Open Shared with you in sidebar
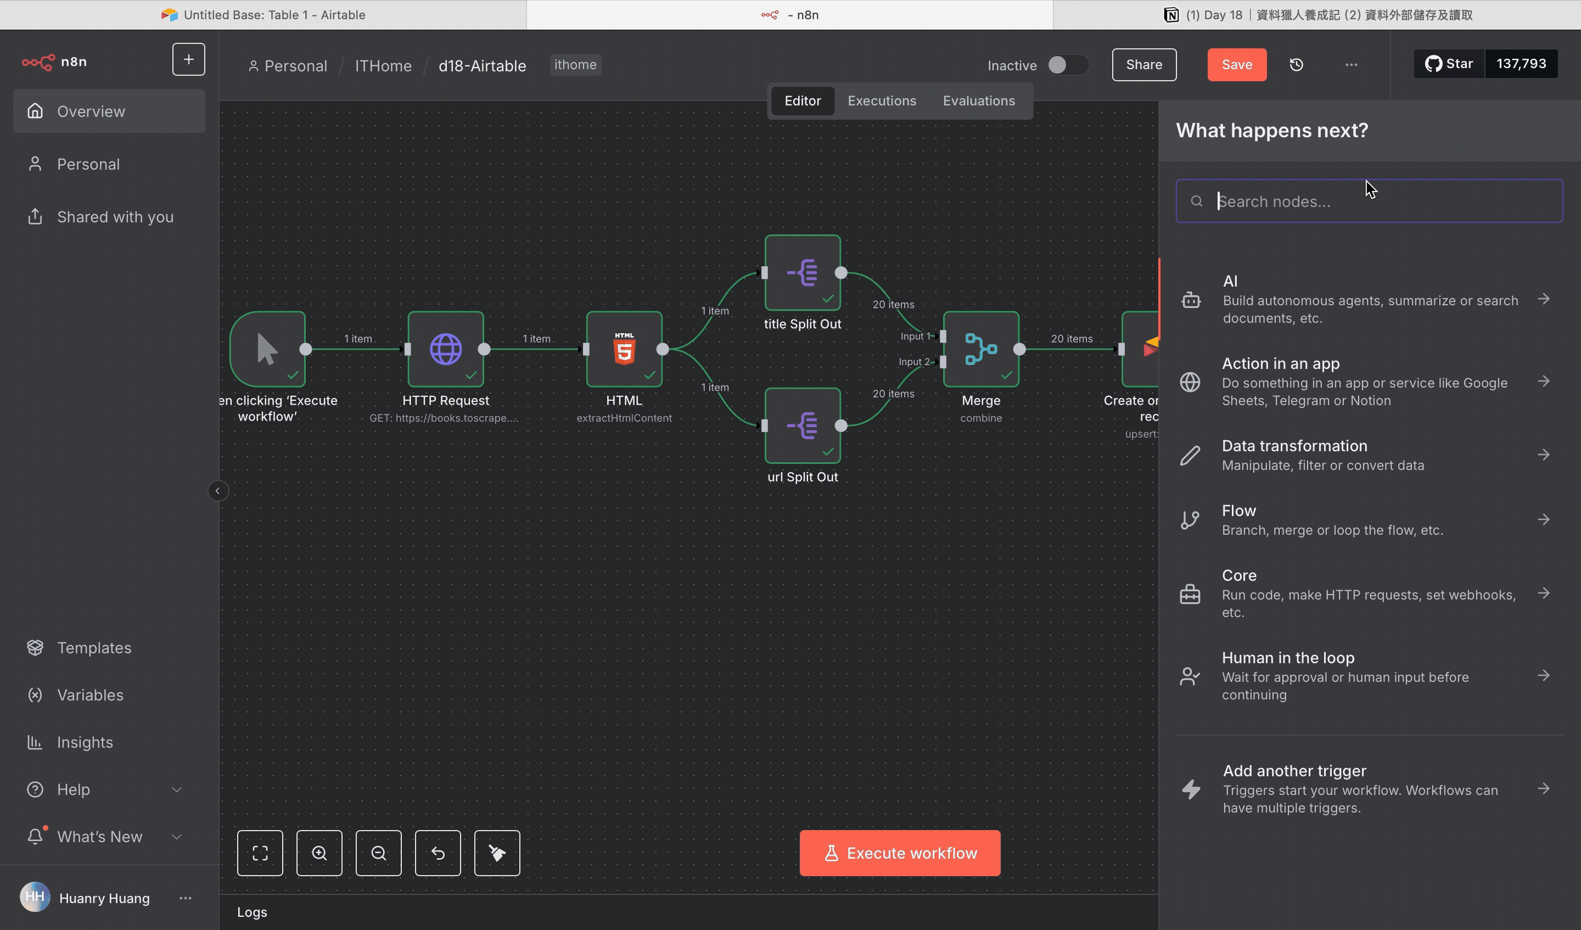The width and height of the screenshot is (1581, 930). point(109,216)
